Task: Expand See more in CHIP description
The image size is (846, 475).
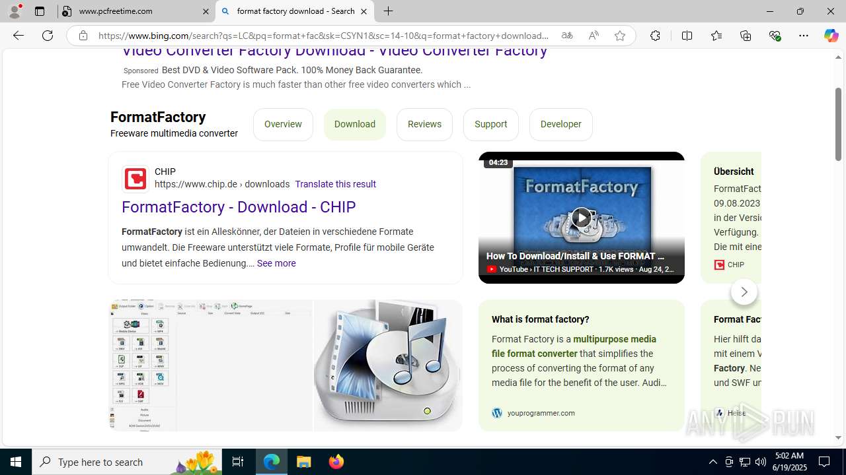Action: pyautogui.click(x=276, y=263)
